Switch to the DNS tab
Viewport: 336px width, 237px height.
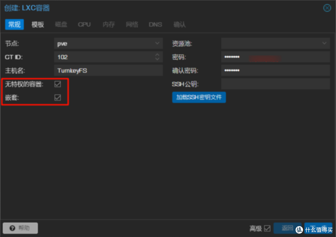[155, 25]
